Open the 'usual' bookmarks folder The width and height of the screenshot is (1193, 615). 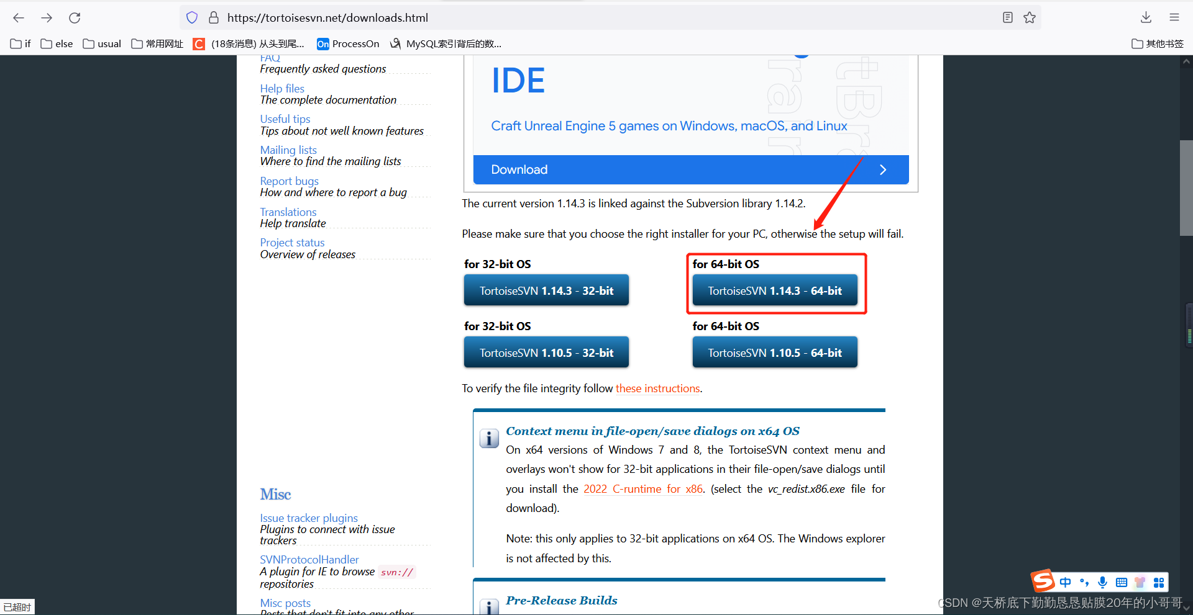pos(102,43)
